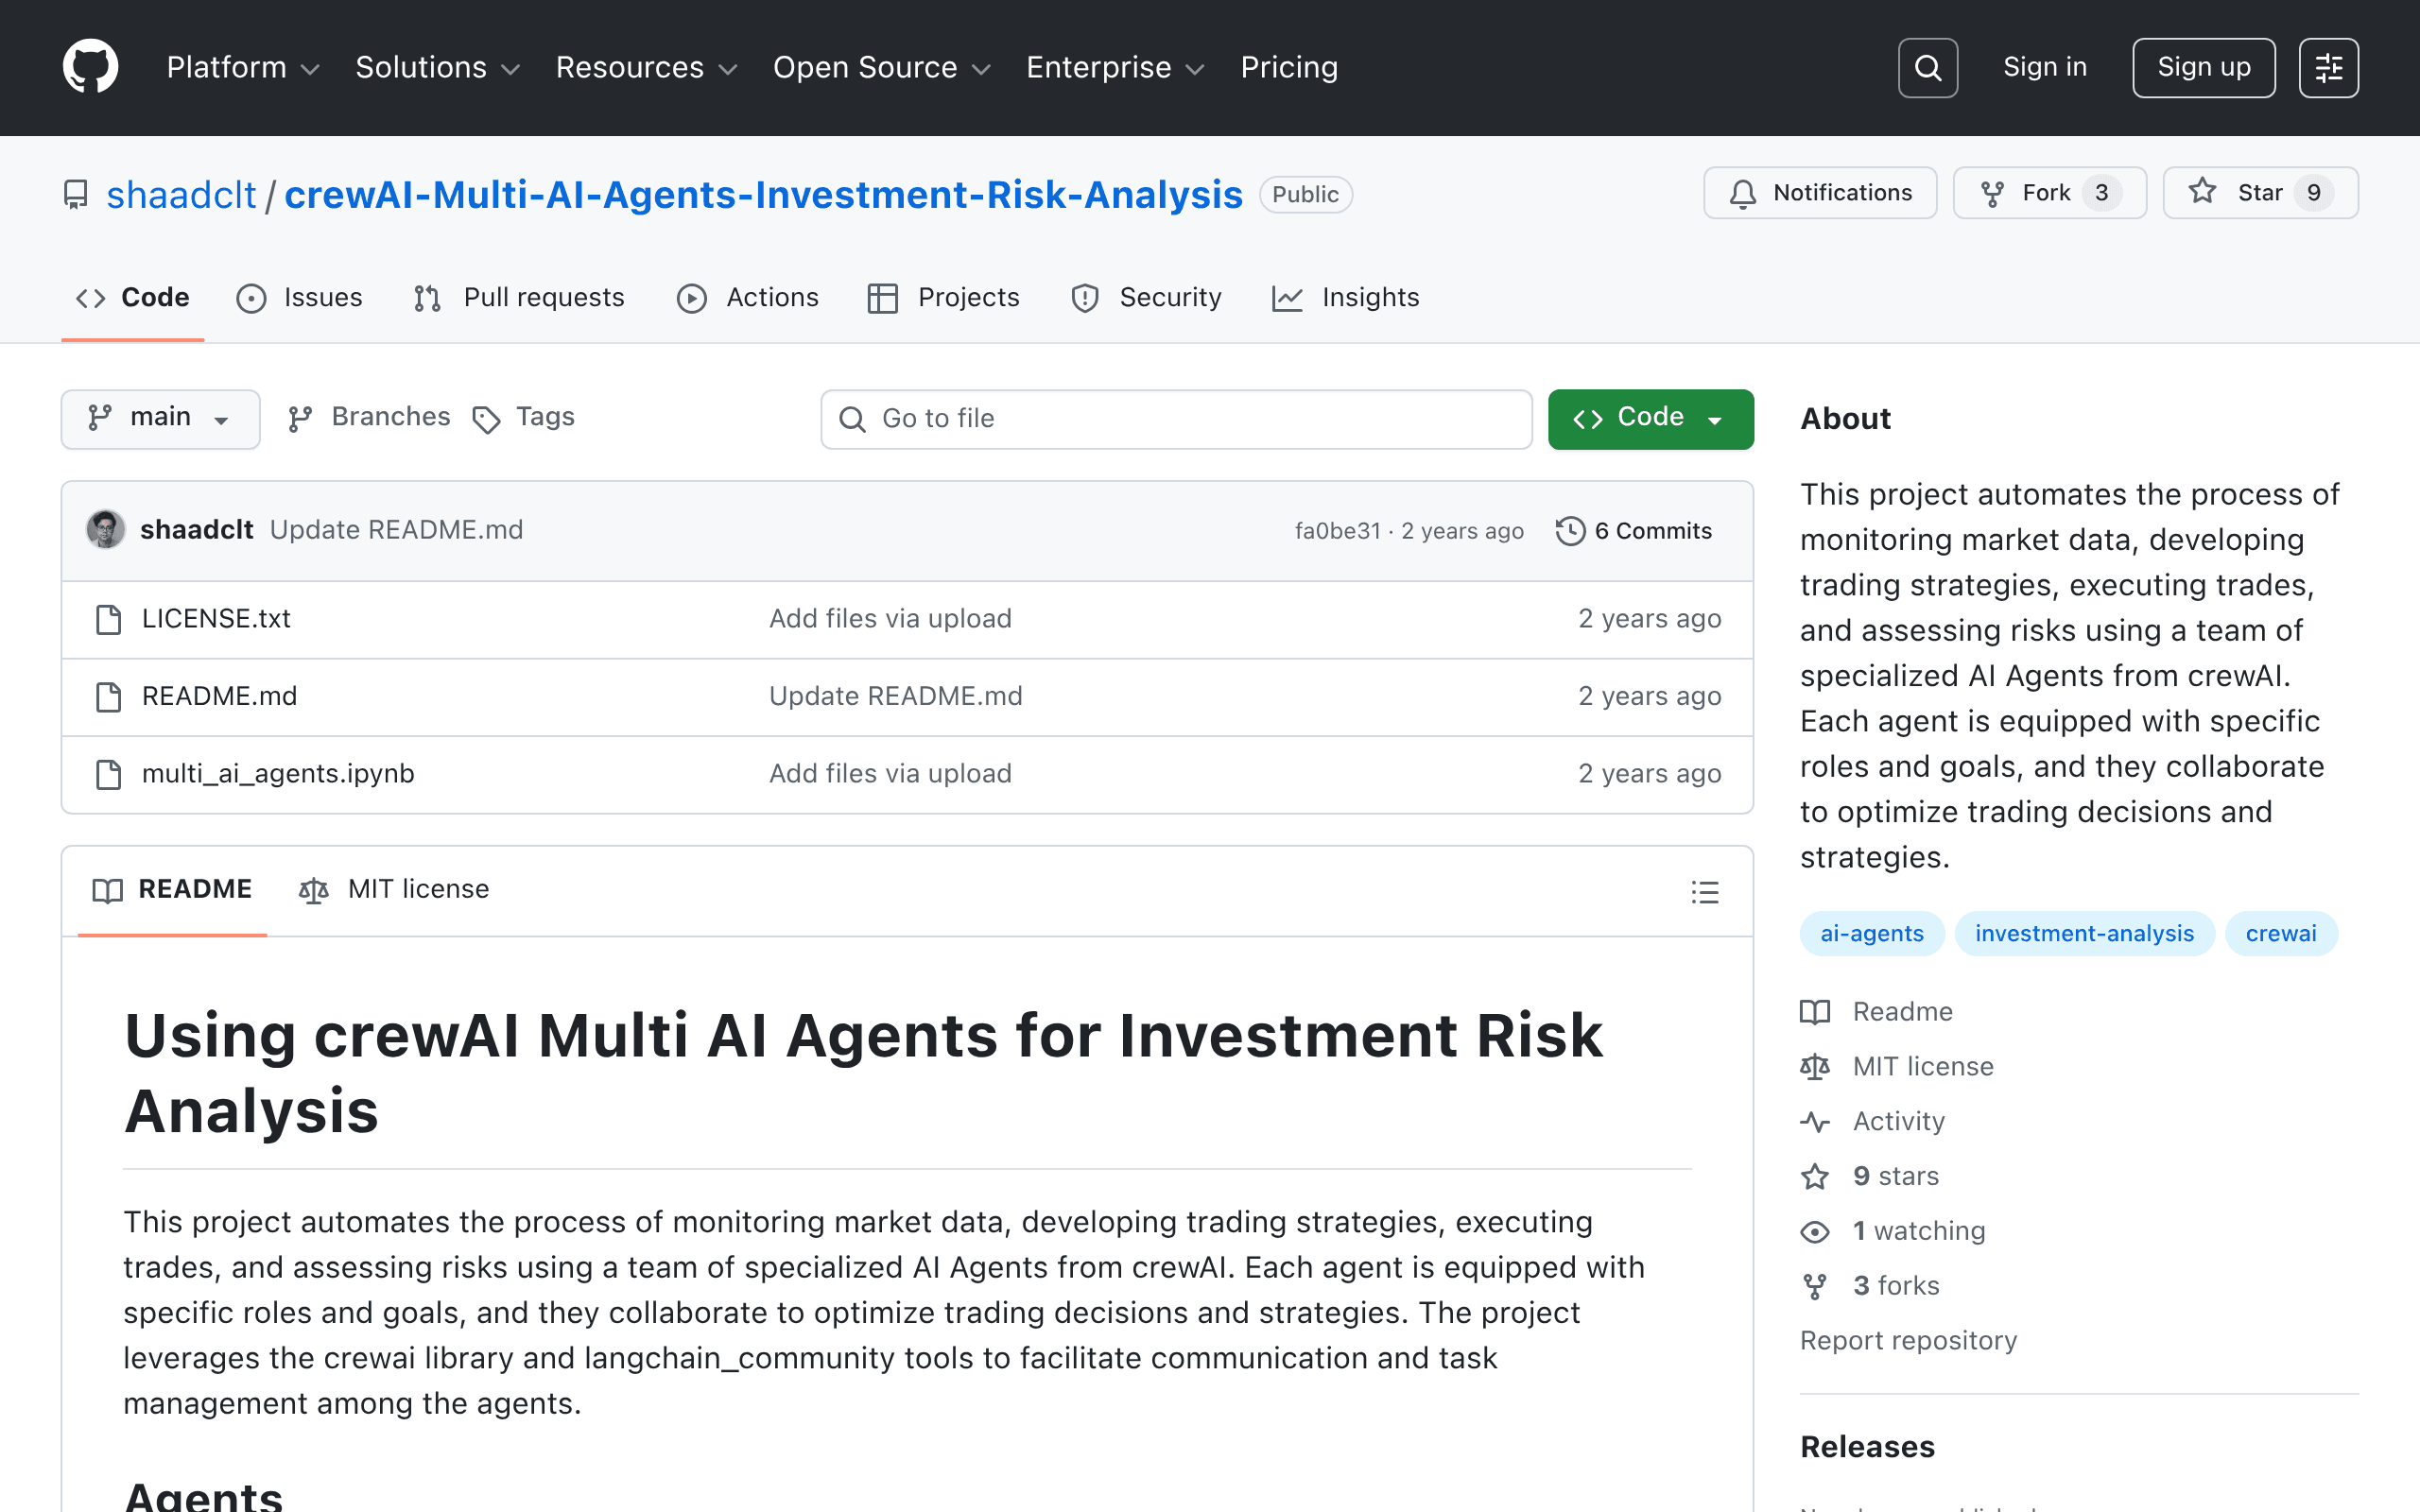Screen dimensions: 2420x1512
Task: Click the pulse icon beside Activity
Action: pyautogui.click(x=1815, y=1122)
